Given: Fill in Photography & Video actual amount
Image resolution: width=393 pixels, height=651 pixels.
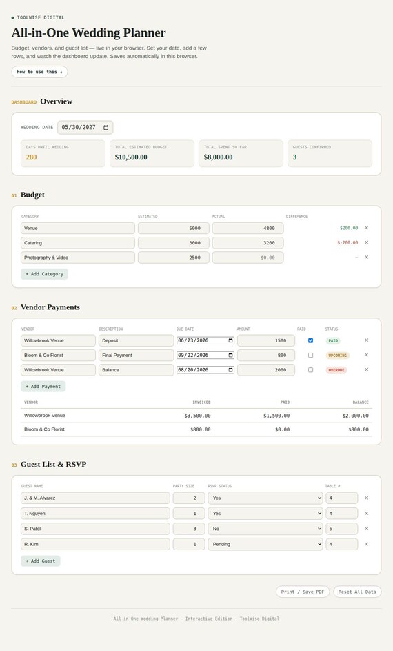Looking at the screenshot, I should pyautogui.click(x=248, y=258).
